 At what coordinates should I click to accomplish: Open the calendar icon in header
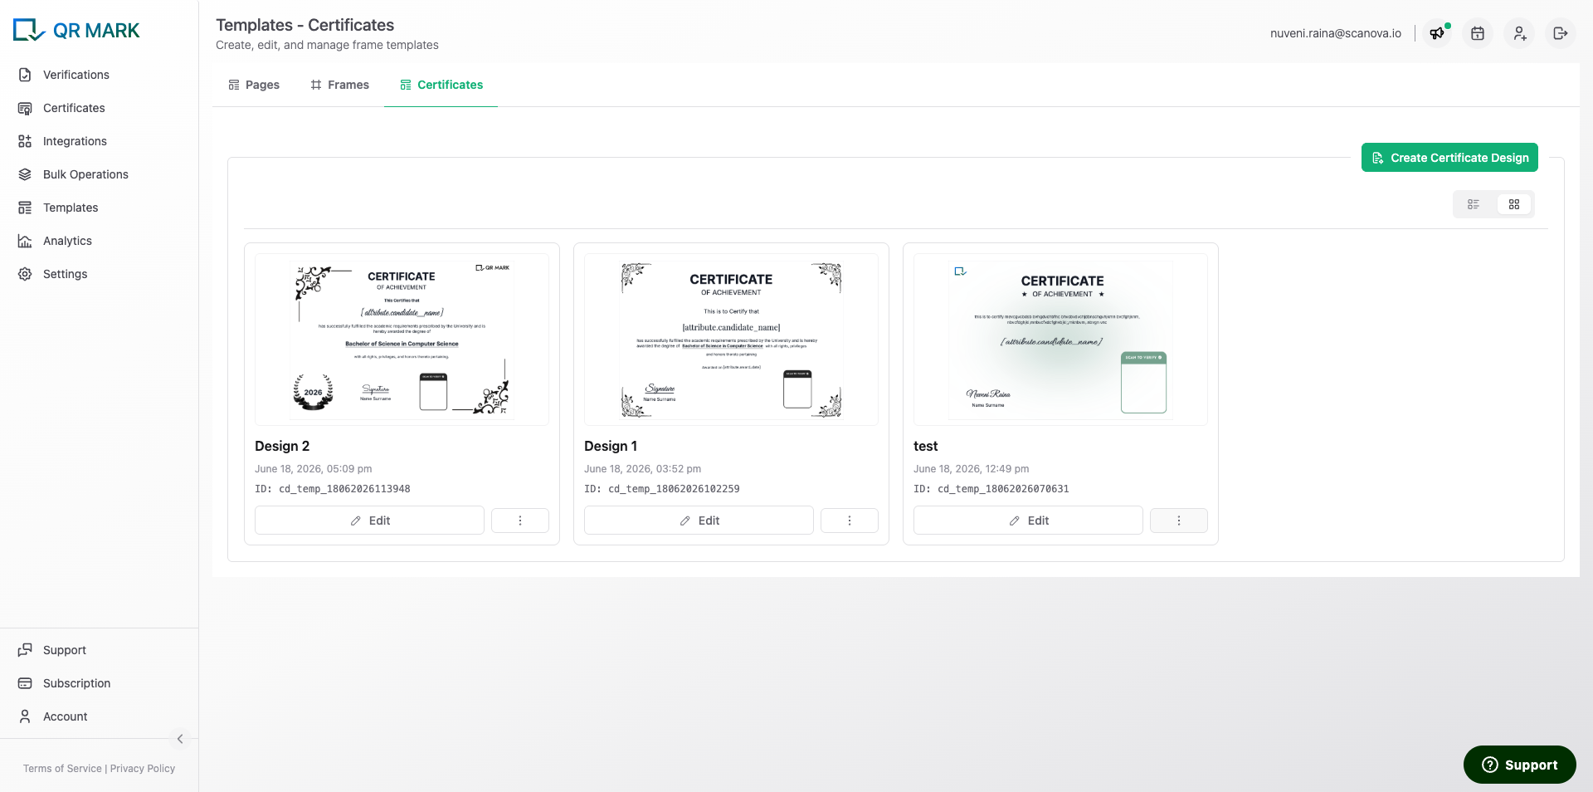1478,33
